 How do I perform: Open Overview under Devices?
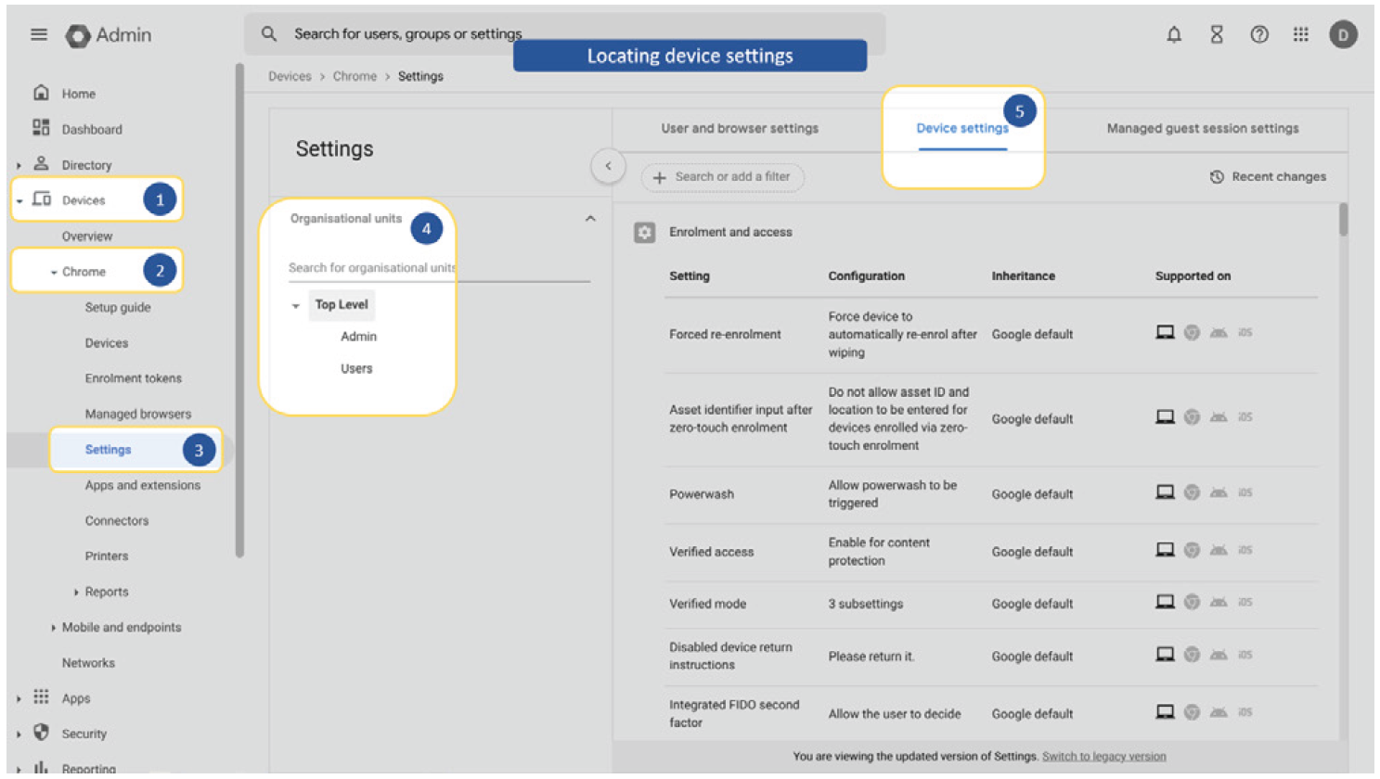(87, 236)
